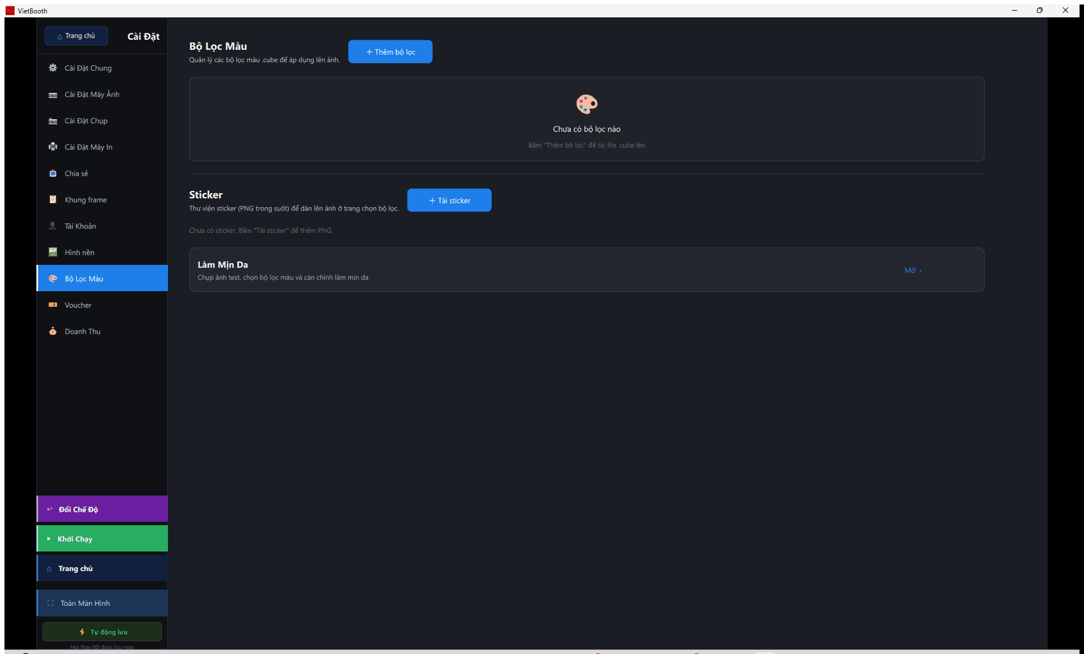The width and height of the screenshot is (1084, 654).
Task: Click the home icon in top Trang chủ button
Action: (60, 36)
